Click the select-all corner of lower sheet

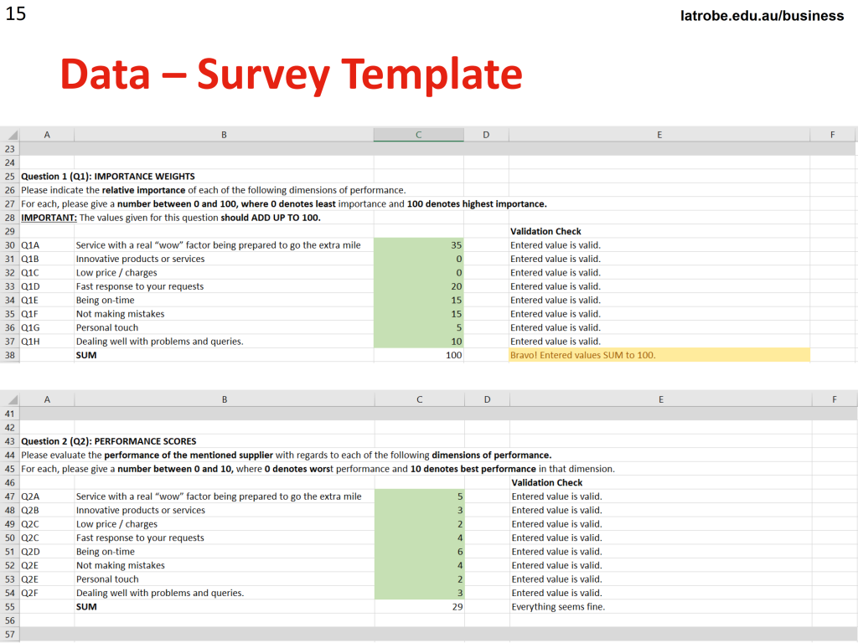pos(10,399)
